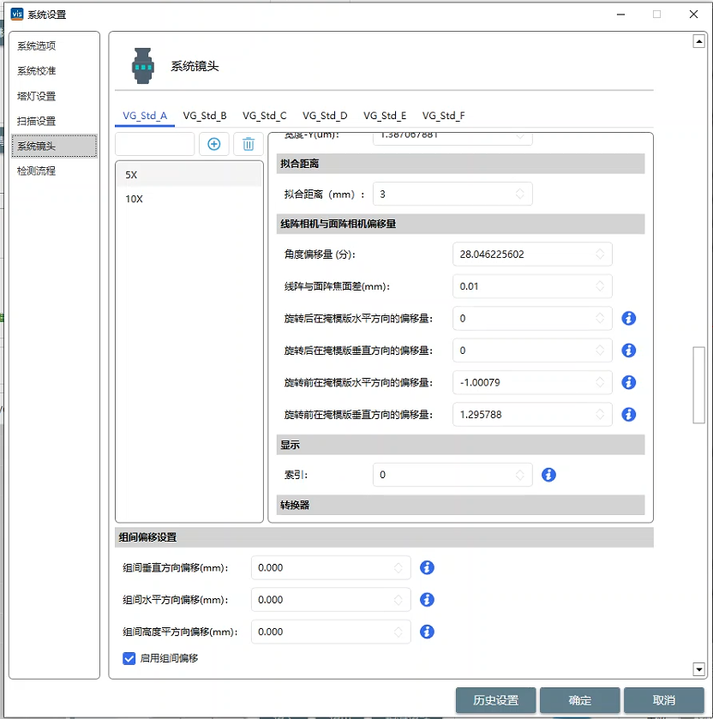
Task: Click the delete lens trash icon
Action: [249, 144]
